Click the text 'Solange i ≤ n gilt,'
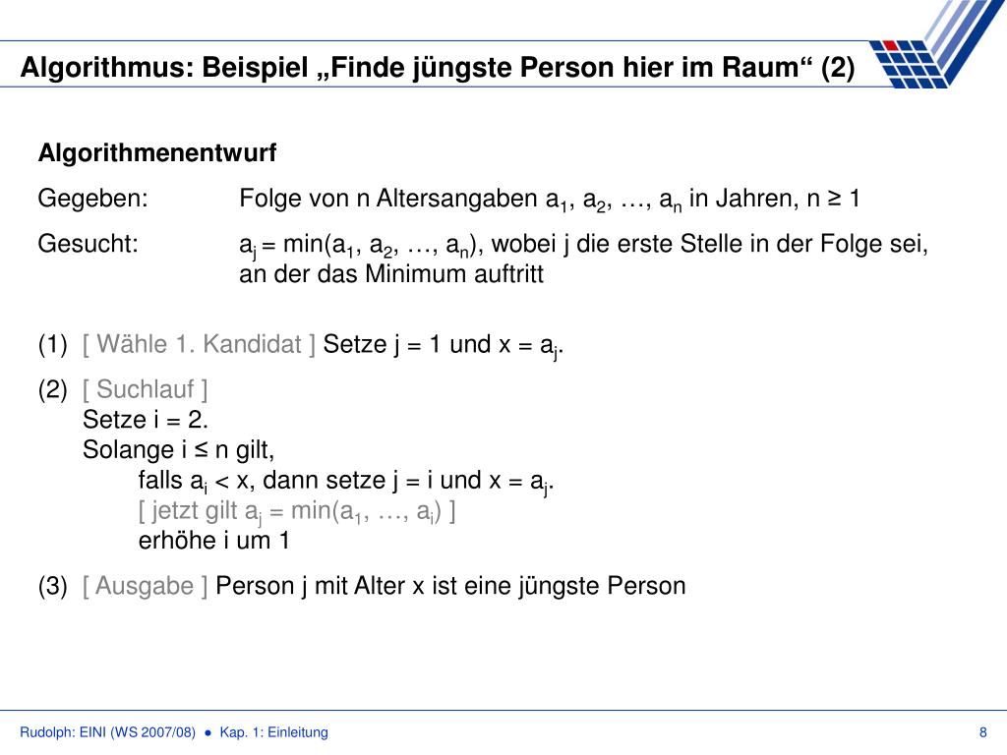The height and width of the screenshot is (755, 1007). click(x=179, y=450)
